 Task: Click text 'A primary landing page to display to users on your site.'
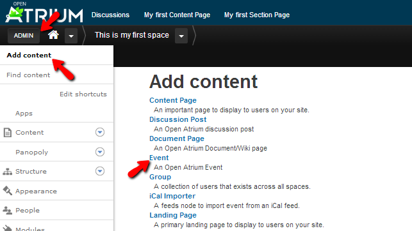coord(239,225)
